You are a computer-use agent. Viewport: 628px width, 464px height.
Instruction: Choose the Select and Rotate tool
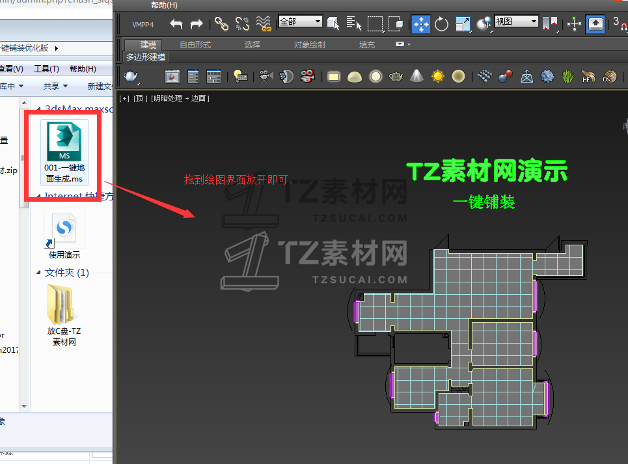click(x=442, y=24)
